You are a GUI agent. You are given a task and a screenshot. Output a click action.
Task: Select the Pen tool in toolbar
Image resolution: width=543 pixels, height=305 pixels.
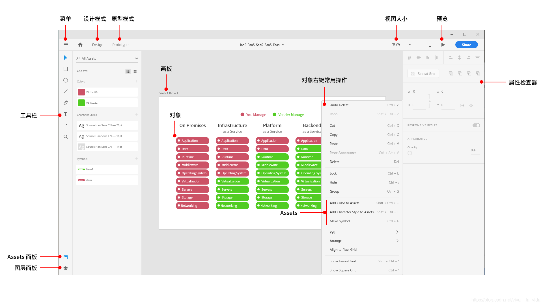pyautogui.click(x=66, y=103)
